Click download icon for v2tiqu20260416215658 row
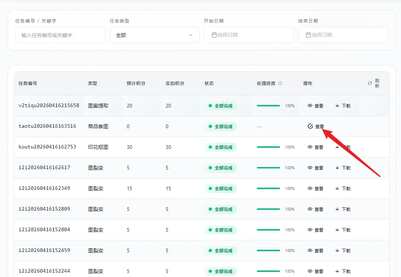 [x=337, y=106]
